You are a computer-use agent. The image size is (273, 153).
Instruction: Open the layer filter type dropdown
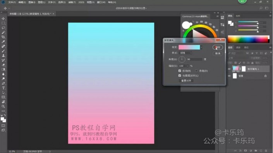click(236, 53)
